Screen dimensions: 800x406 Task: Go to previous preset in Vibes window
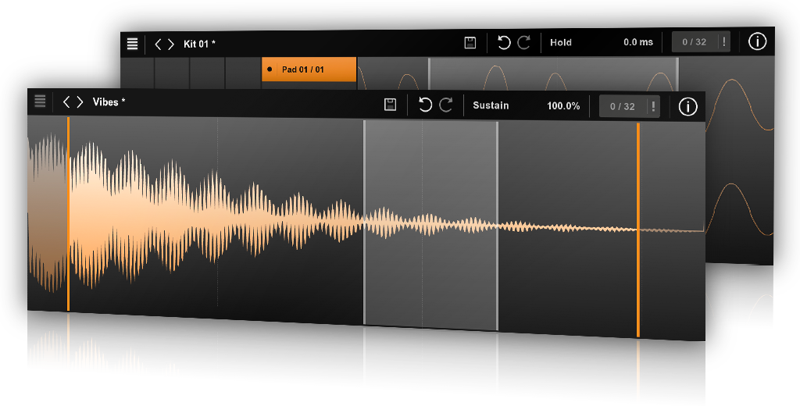click(66, 102)
